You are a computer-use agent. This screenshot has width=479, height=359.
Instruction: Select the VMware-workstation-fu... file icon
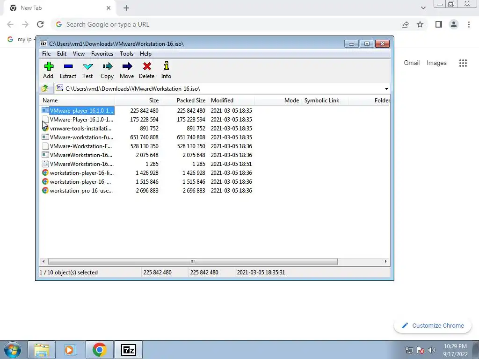point(45,137)
